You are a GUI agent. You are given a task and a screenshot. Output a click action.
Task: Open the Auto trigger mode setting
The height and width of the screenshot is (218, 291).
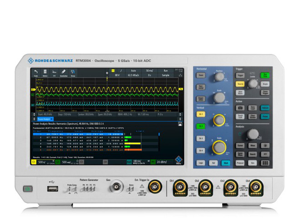134,71
